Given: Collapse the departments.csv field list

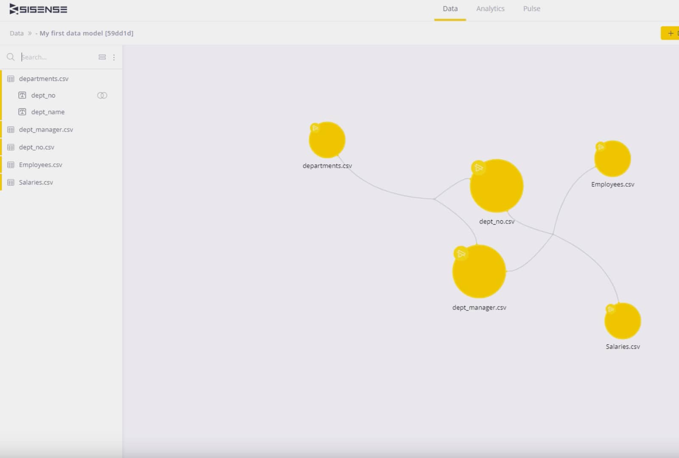Looking at the screenshot, I should pyautogui.click(x=43, y=78).
